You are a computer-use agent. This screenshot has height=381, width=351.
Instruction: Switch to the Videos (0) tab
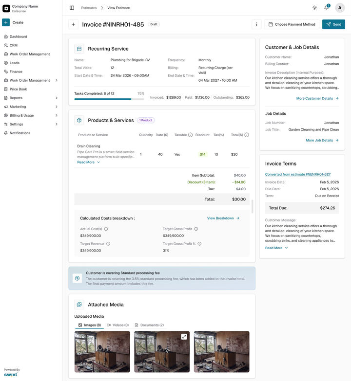click(118, 325)
